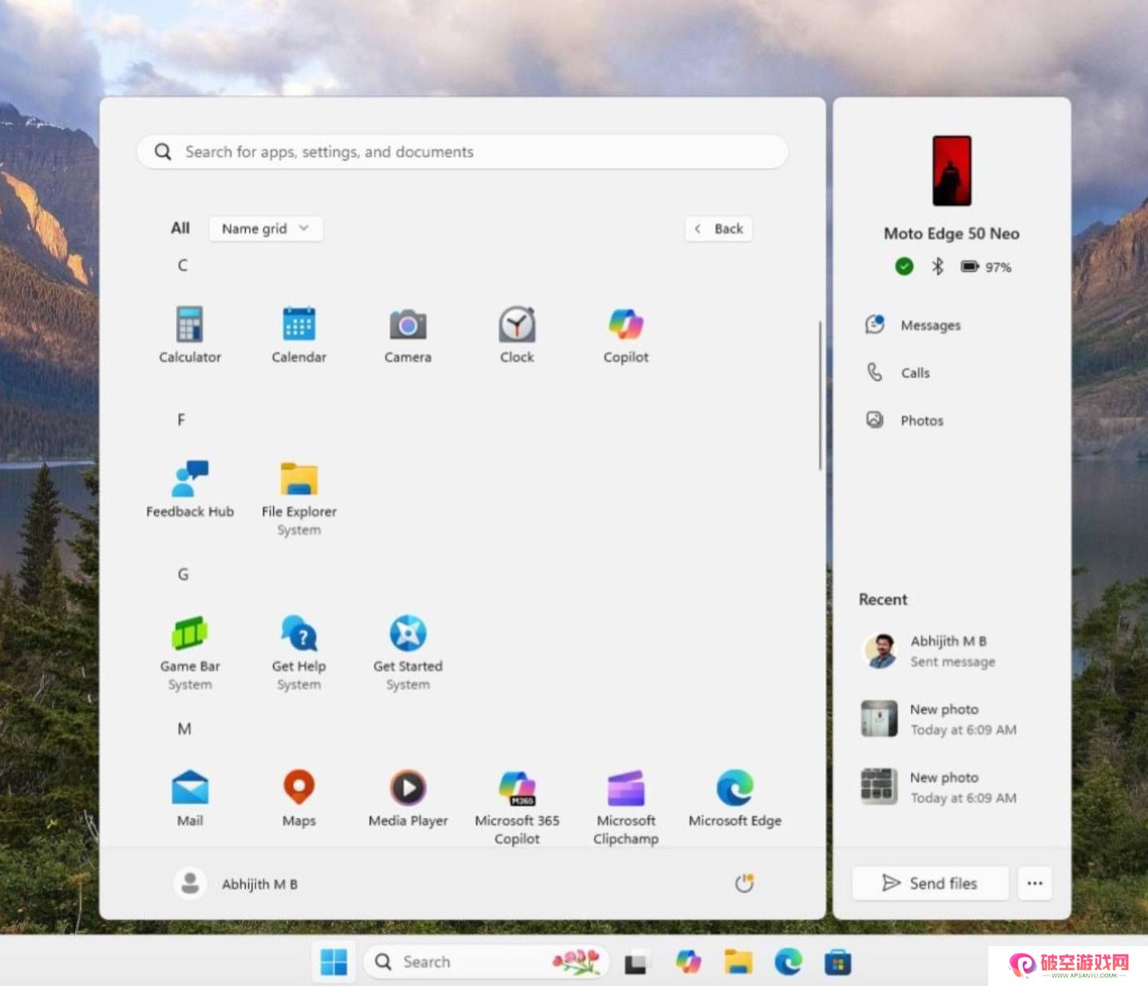Click the app list scrollbar

click(x=820, y=396)
